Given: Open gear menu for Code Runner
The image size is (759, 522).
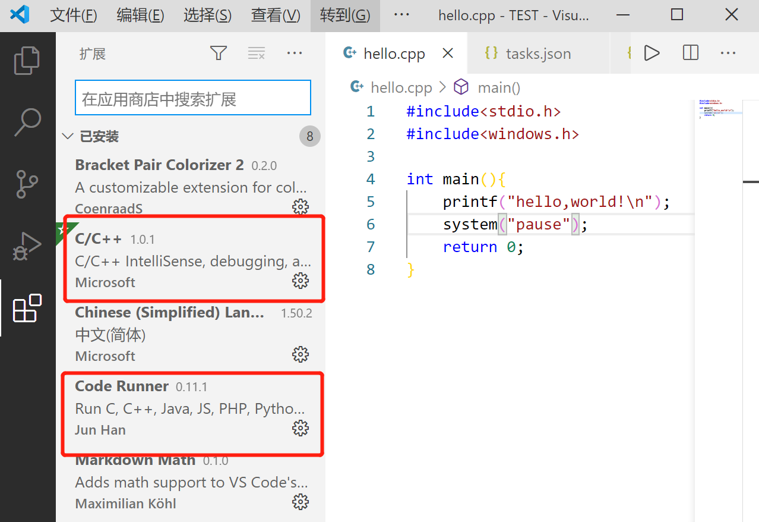Looking at the screenshot, I should pyautogui.click(x=301, y=428).
